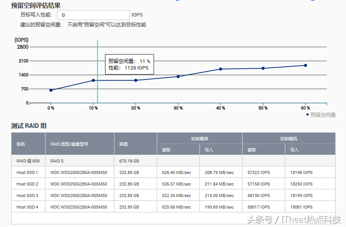Toggle the 预留空间量 legend entry
Viewport: 346px width, 227px height.
pos(321,114)
